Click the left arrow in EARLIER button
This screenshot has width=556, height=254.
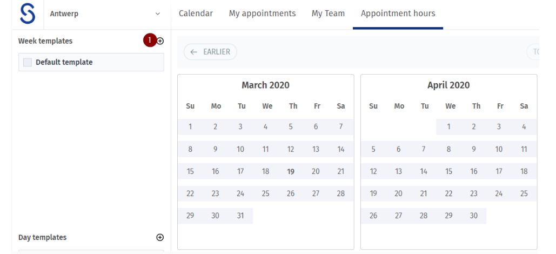coord(193,52)
